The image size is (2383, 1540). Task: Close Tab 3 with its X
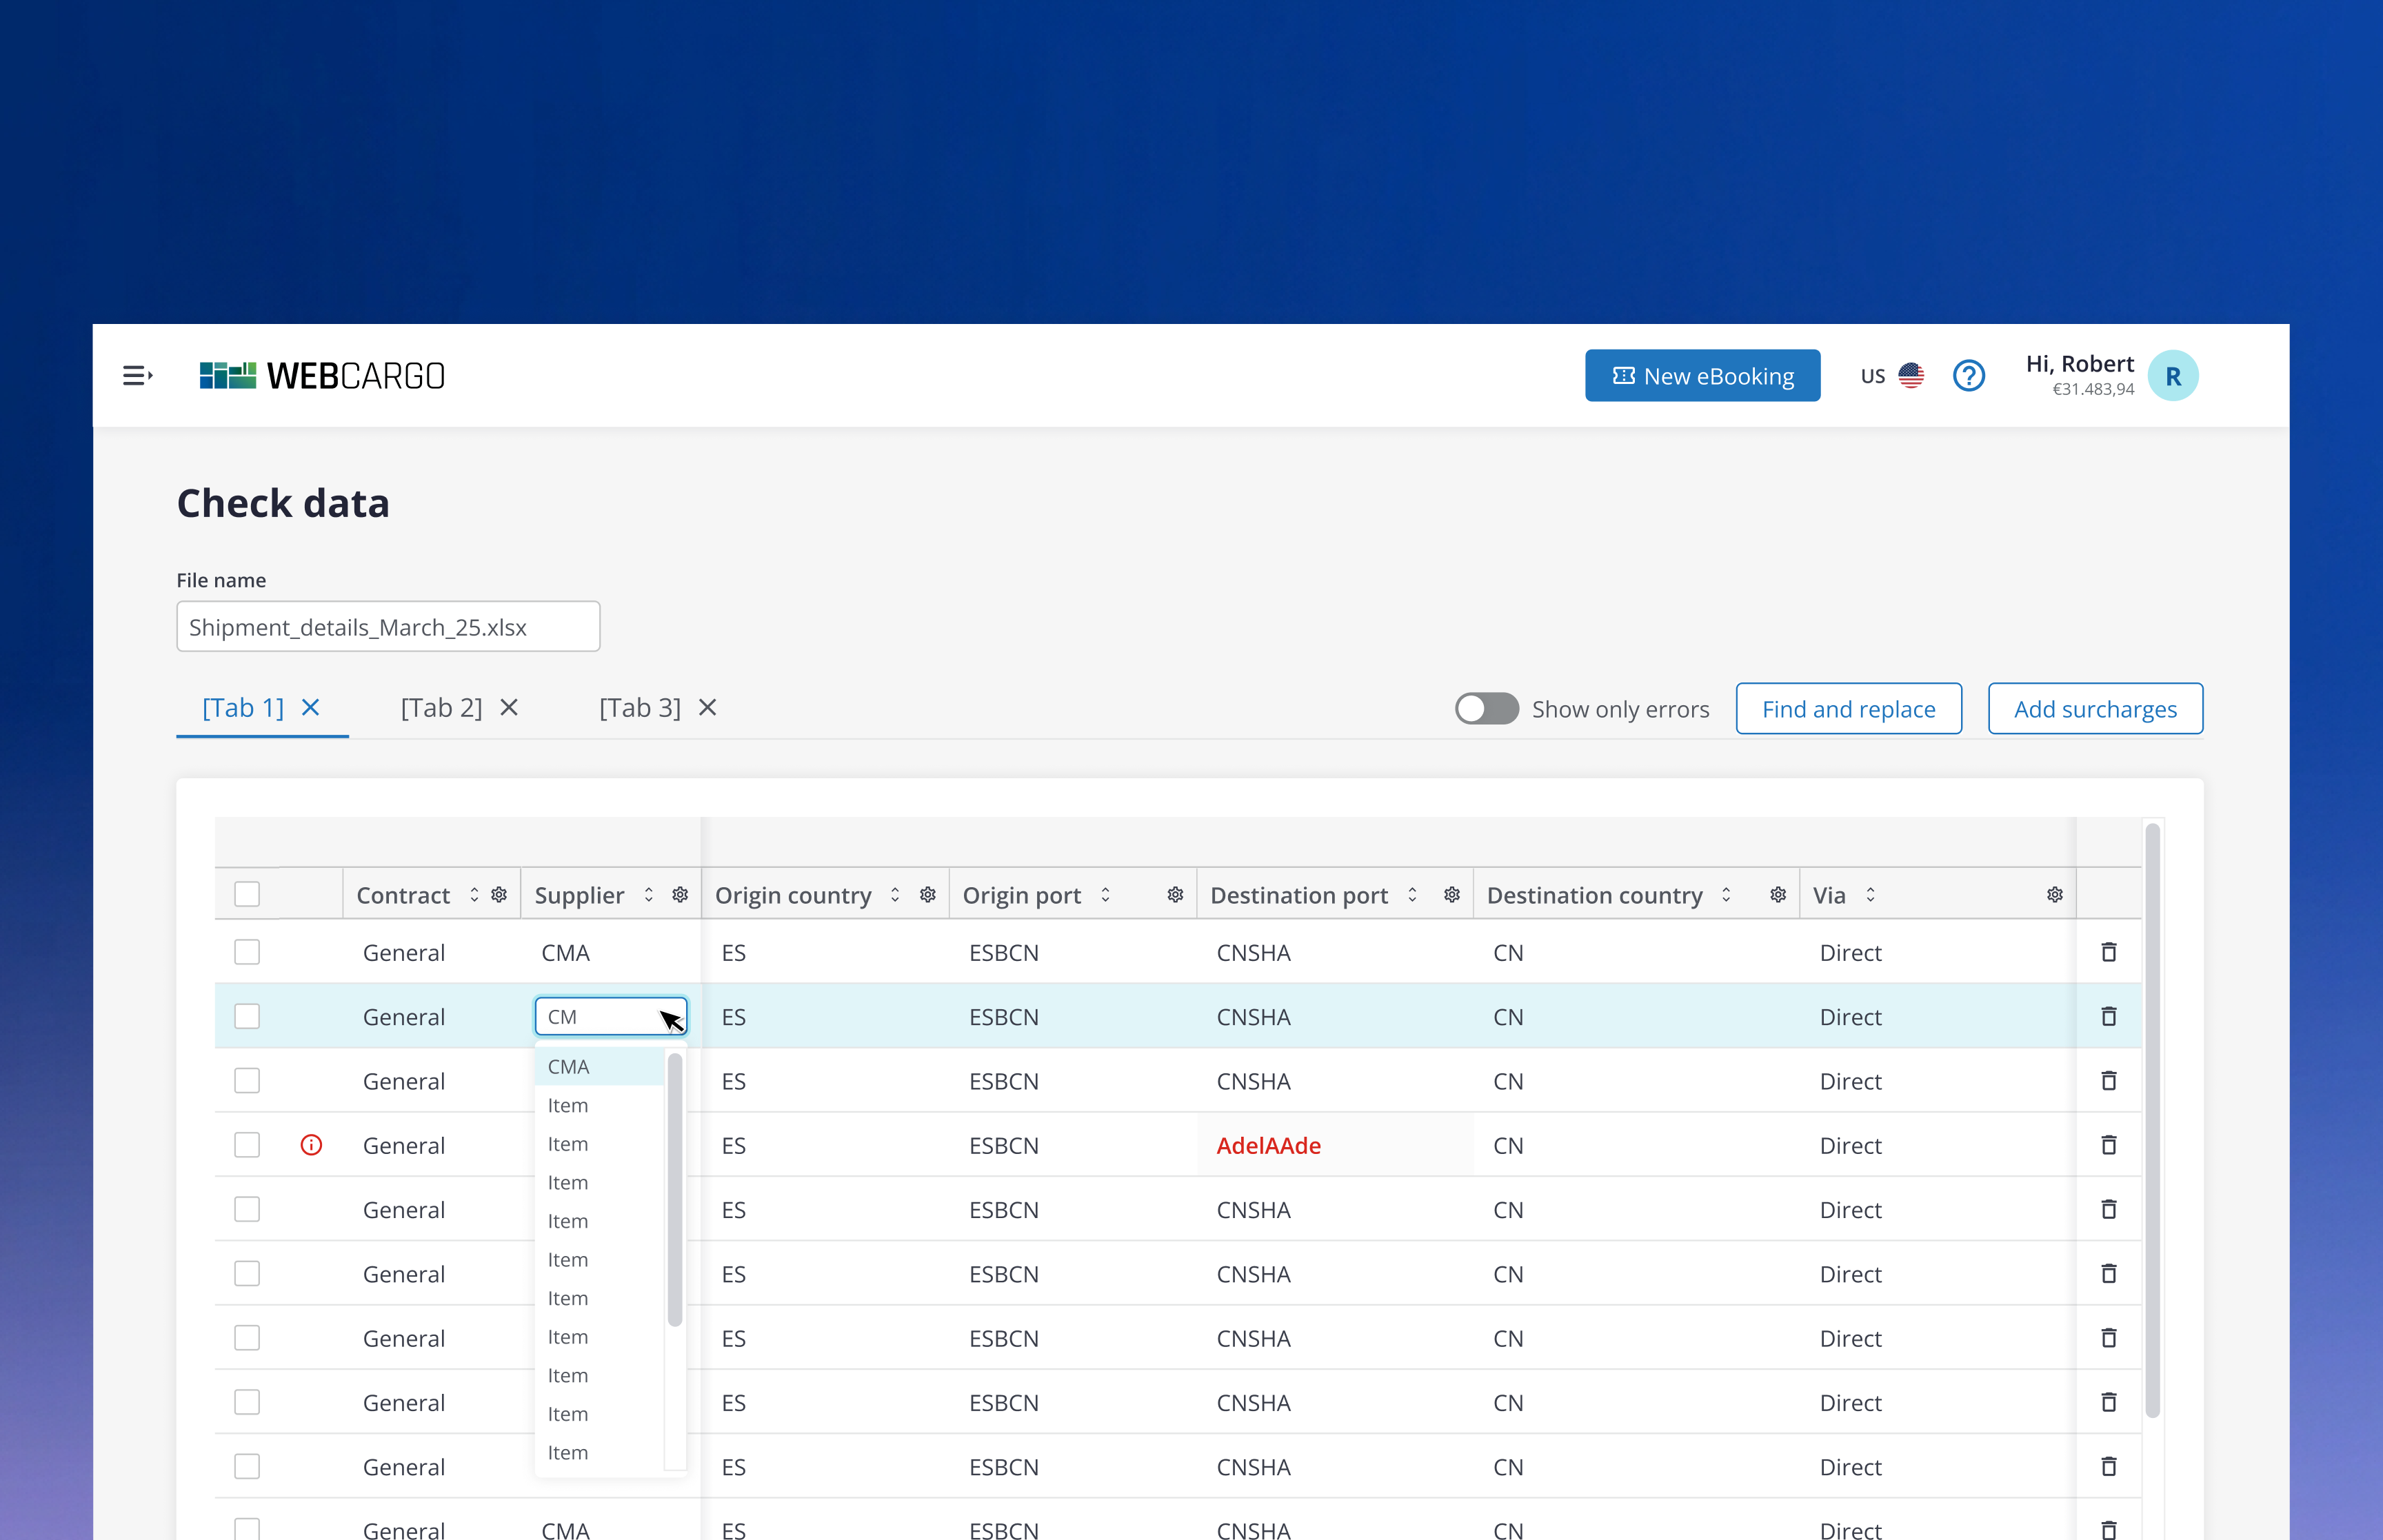(708, 708)
